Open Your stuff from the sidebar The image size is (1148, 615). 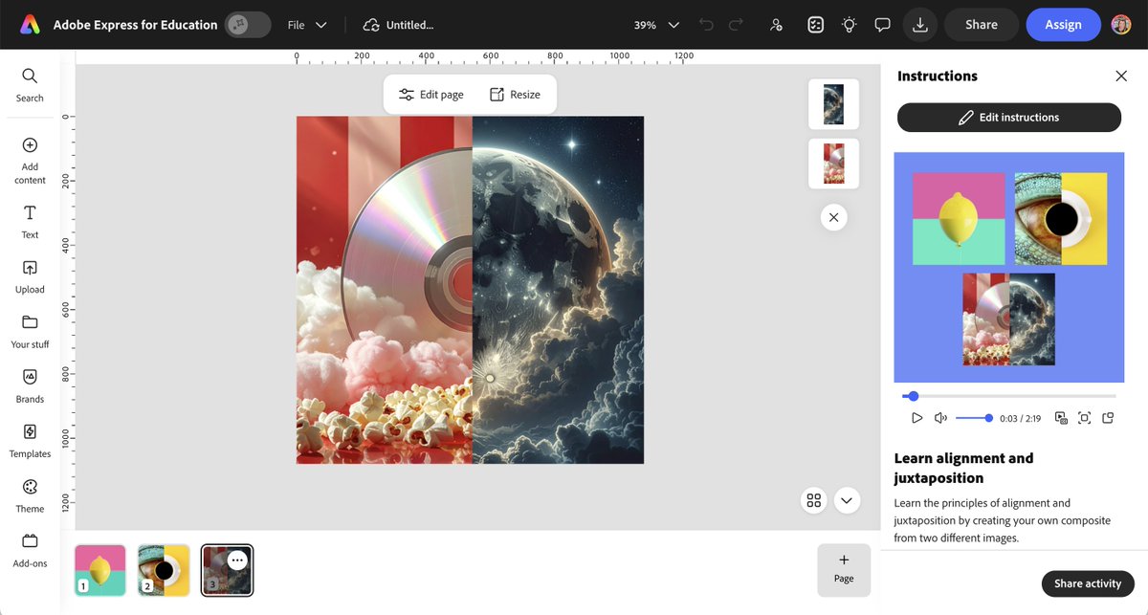29,330
